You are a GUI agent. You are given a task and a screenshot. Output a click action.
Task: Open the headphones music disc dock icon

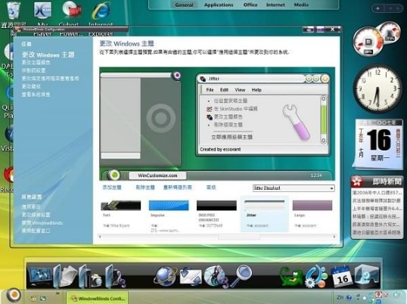point(216,277)
